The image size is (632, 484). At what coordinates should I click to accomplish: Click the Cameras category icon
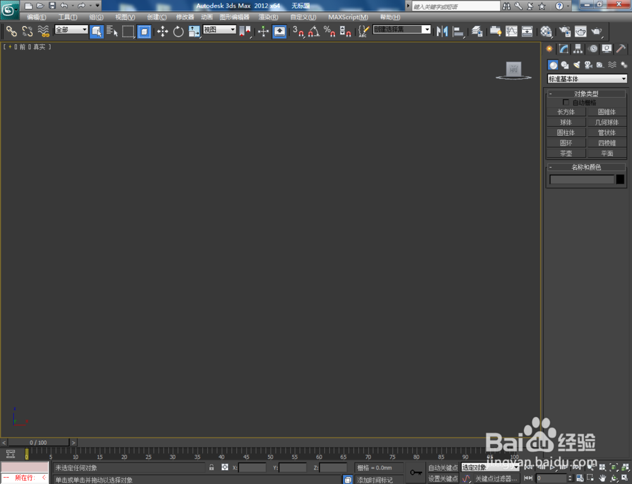tap(588, 65)
